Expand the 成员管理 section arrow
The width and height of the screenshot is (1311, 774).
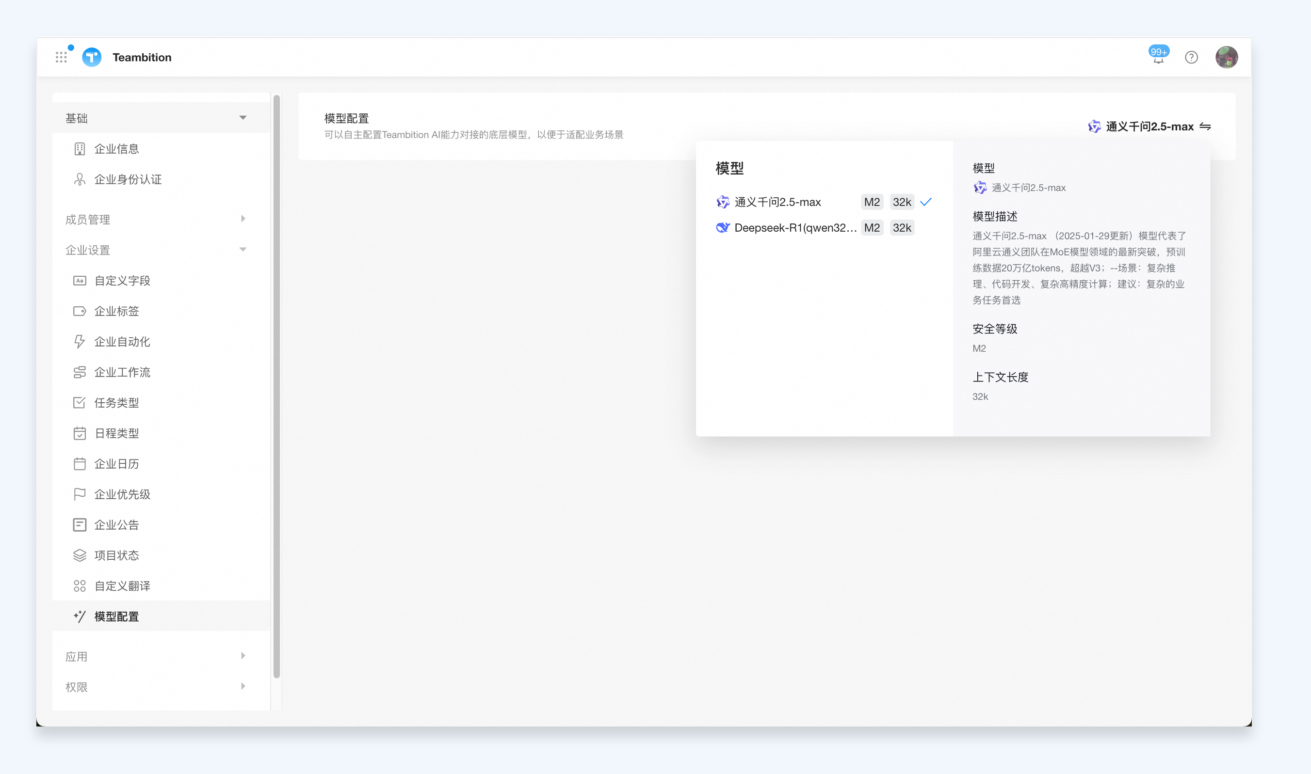point(243,219)
